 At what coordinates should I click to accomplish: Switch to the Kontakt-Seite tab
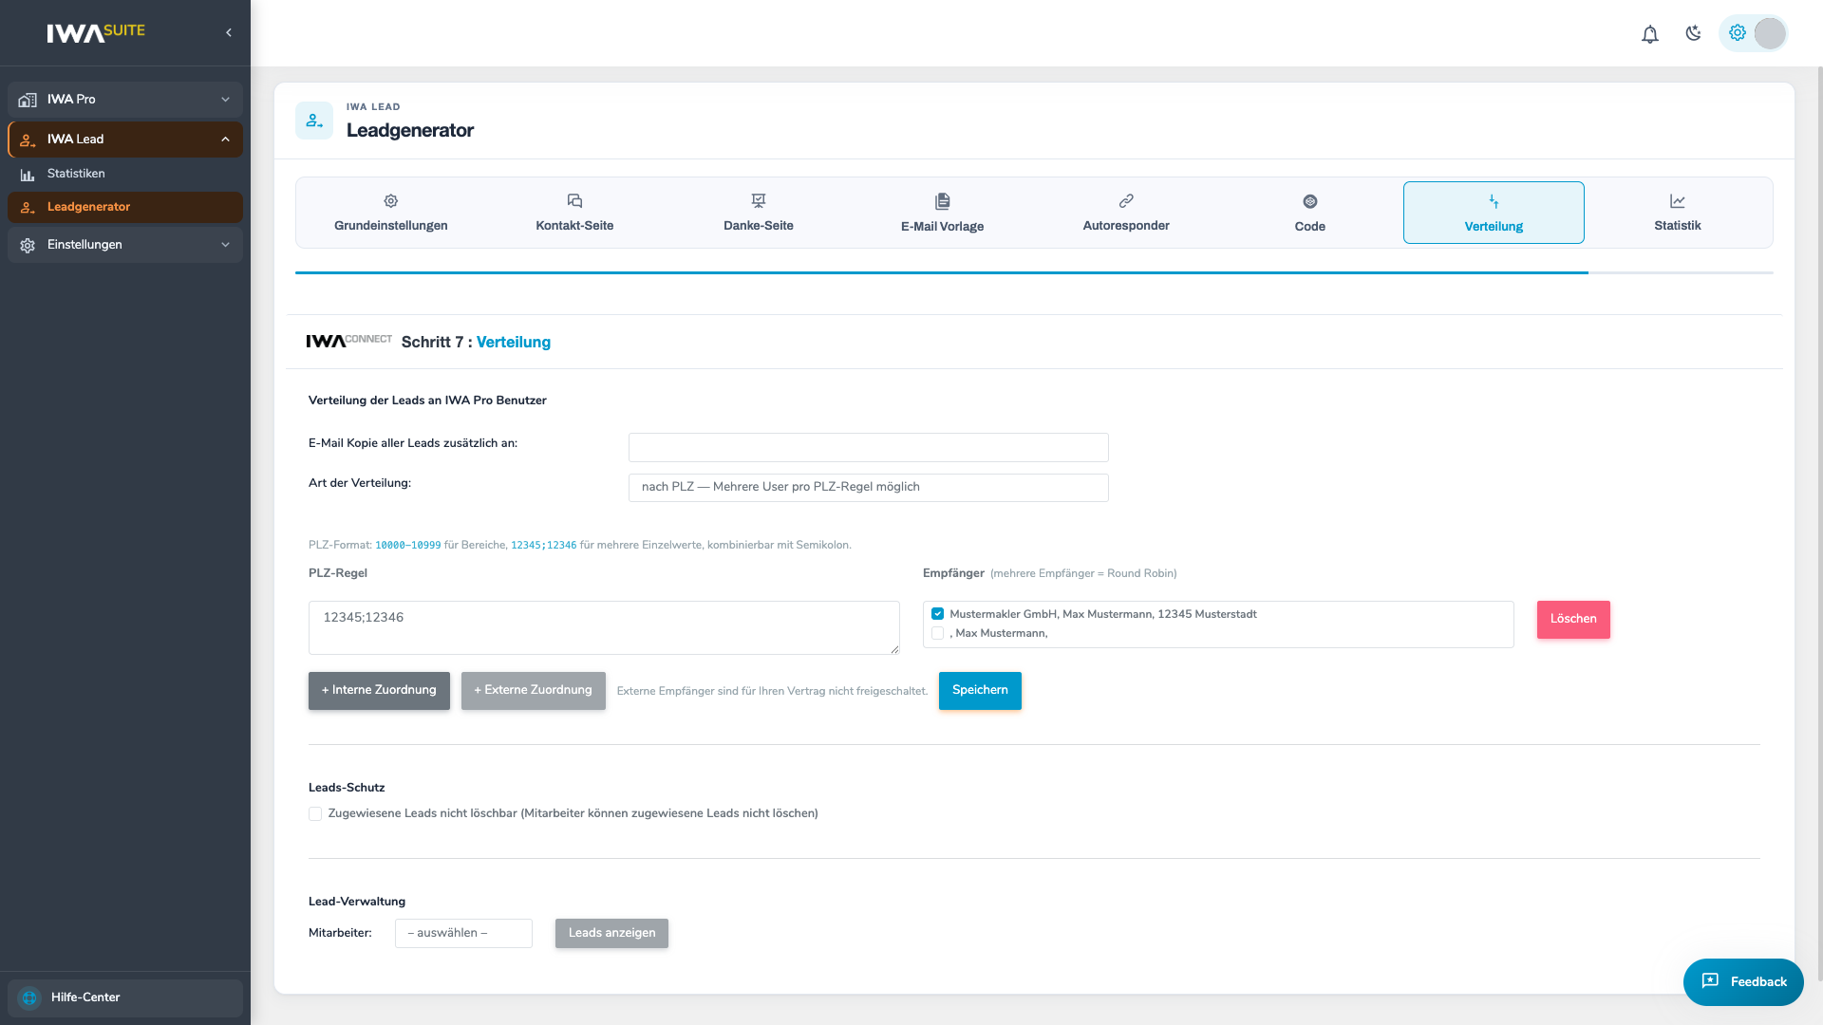[x=574, y=213]
